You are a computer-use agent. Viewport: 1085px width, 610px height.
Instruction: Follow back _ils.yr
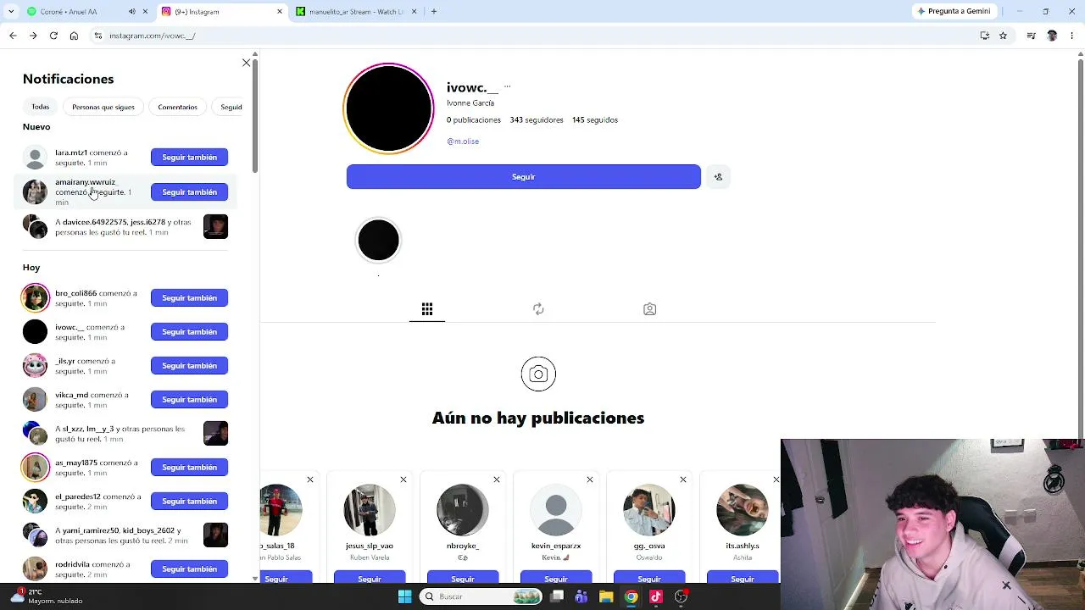tap(189, 366)
